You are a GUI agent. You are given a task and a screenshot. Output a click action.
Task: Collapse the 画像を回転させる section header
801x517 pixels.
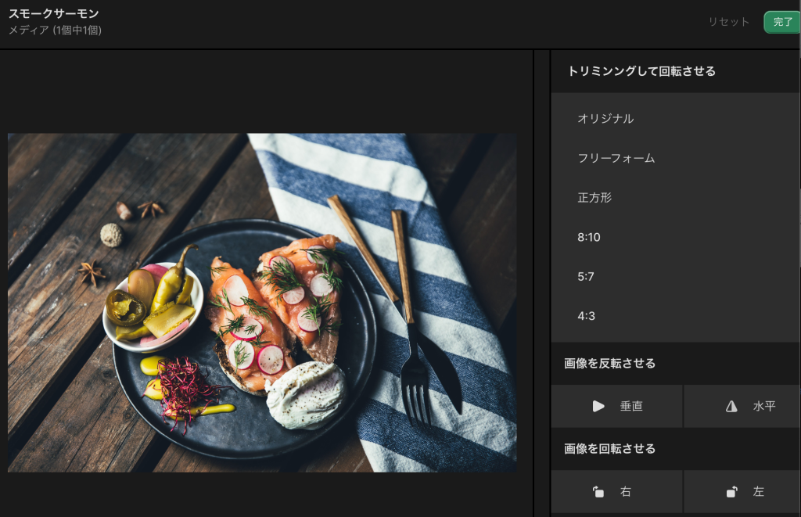point(610,449)
